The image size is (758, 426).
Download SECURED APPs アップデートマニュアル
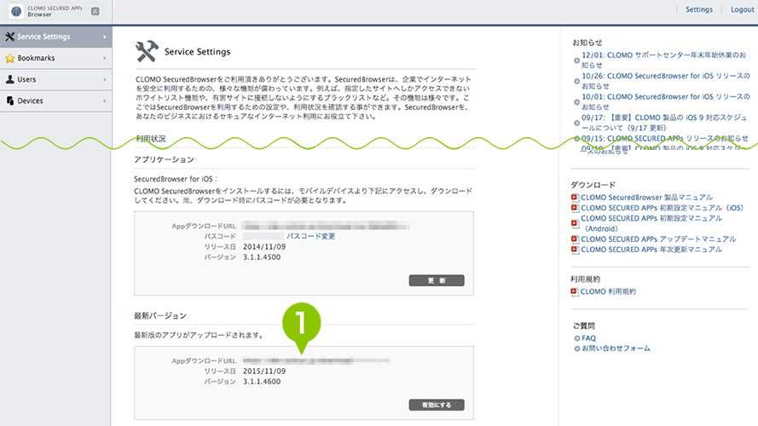pyautogui.click(x=658, y=239)
